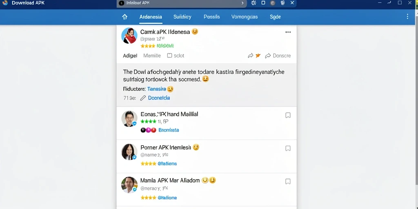Click the black circle icon in Eonas row

143,130
